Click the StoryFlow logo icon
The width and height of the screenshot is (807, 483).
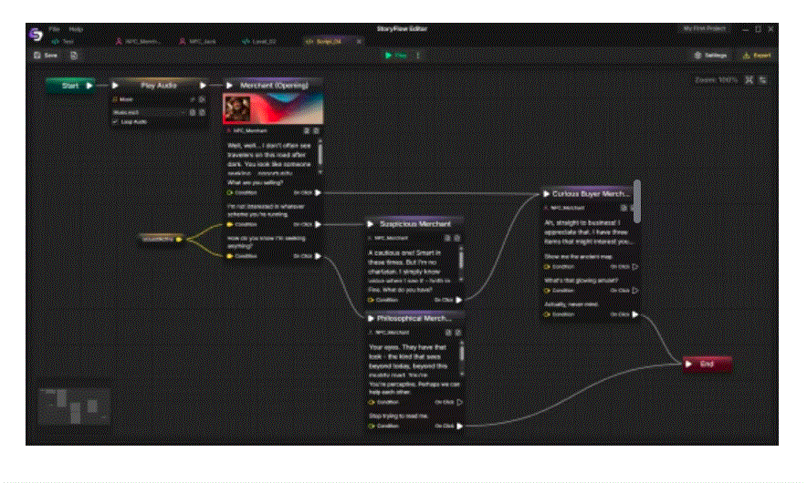36,35
